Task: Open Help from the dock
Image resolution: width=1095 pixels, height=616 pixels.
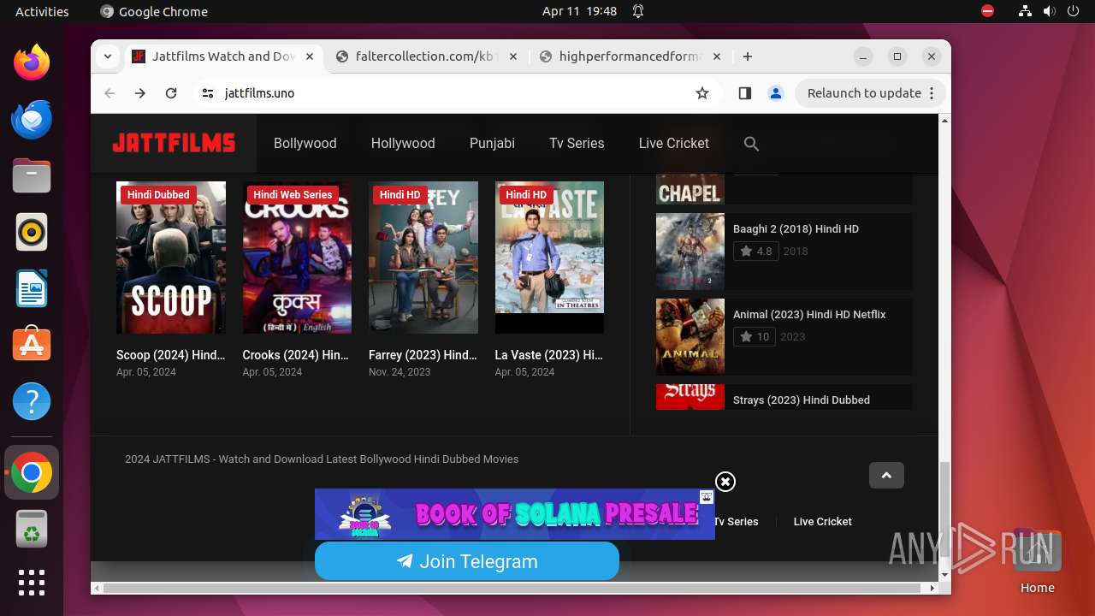Action: point(32,401)
